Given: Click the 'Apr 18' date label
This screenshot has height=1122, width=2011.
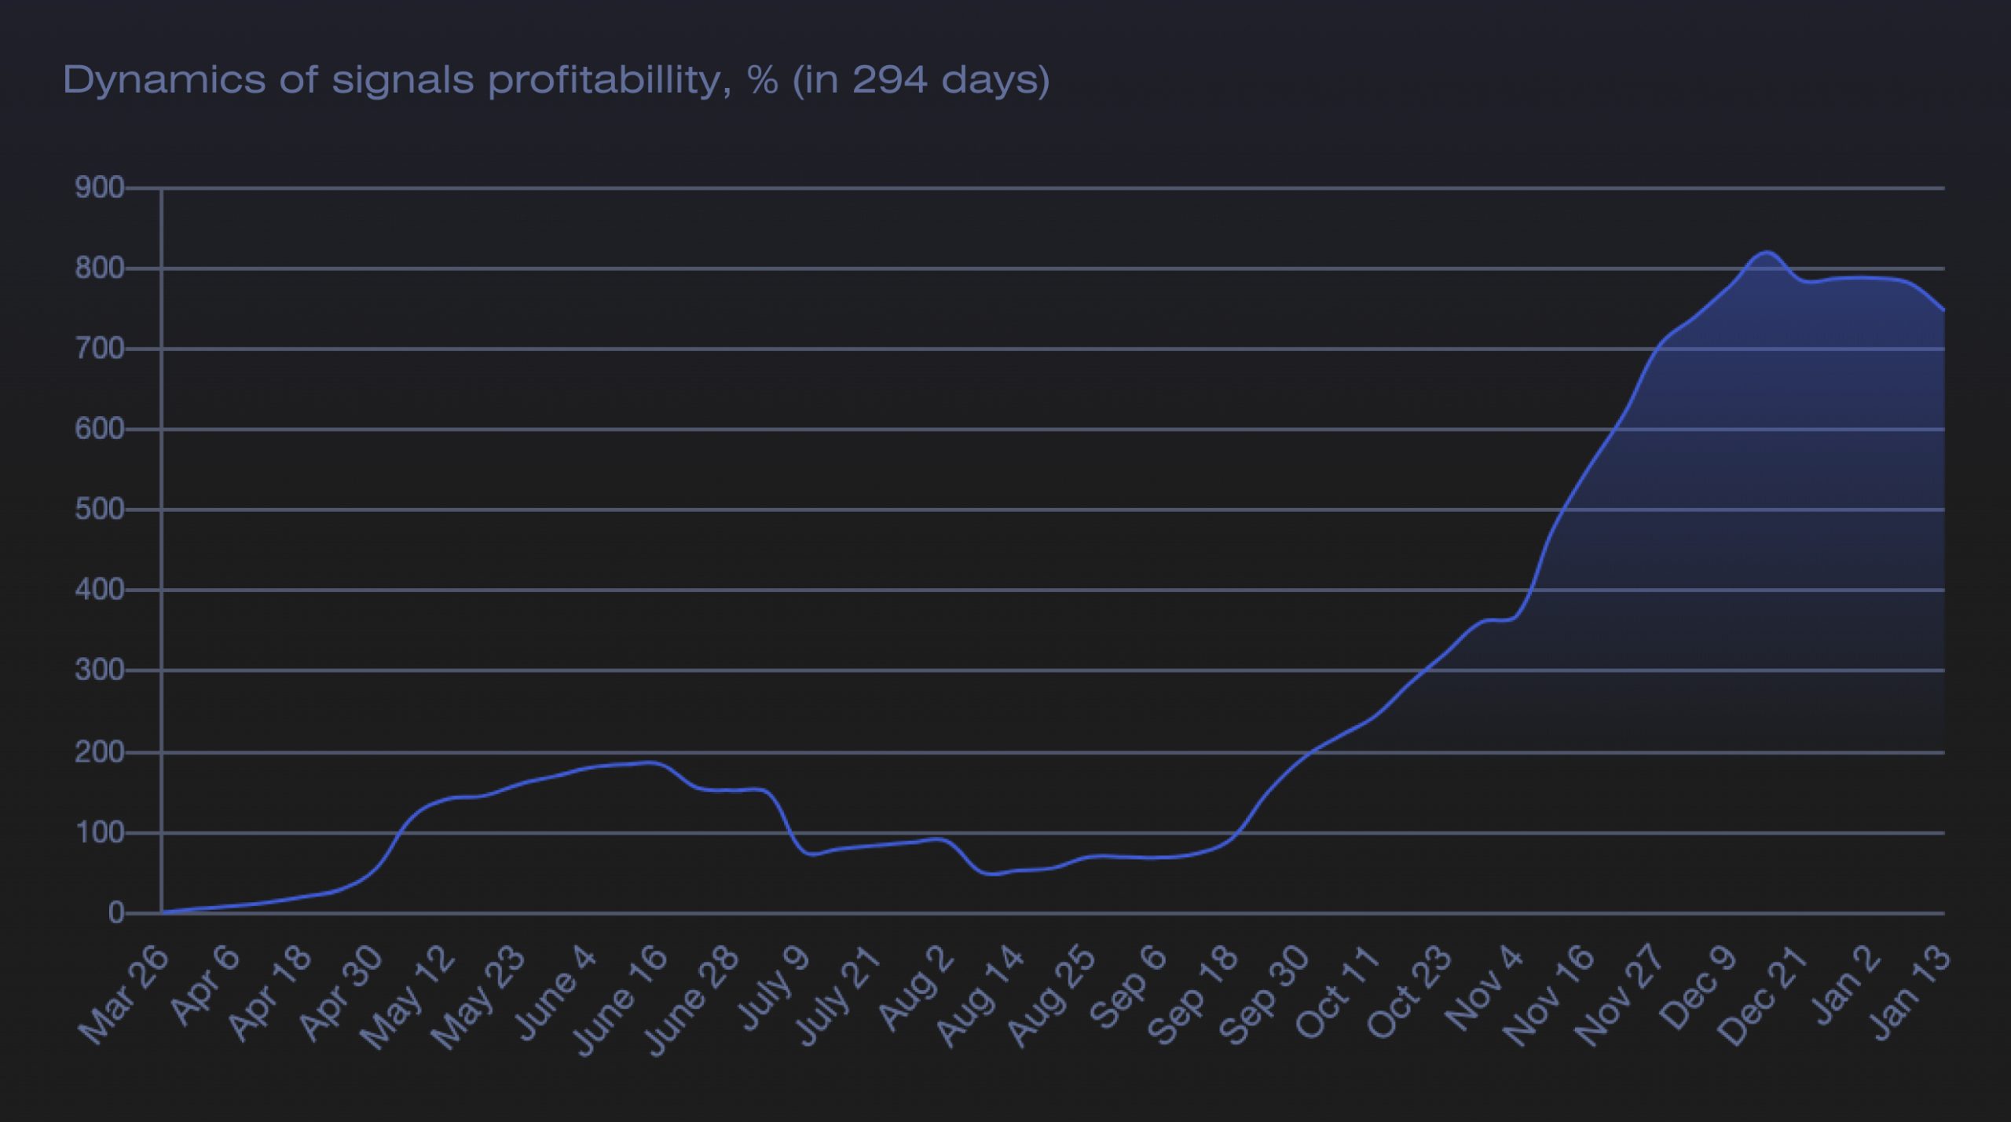Looking at the screenshot, I should pyautogui.click(x=272, y=991).
